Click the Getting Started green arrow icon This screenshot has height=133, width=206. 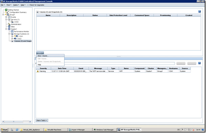[x=6, y=10]
